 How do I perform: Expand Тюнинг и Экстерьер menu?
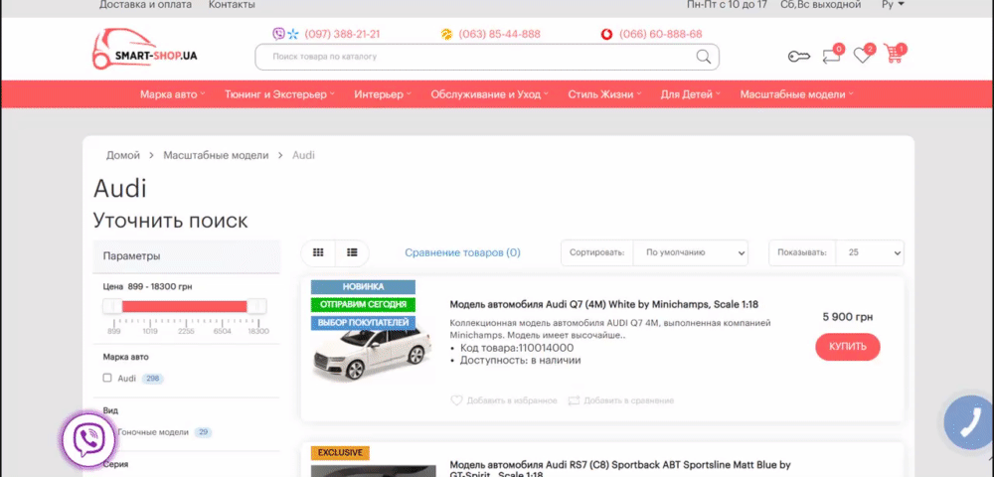coord(279,94)
